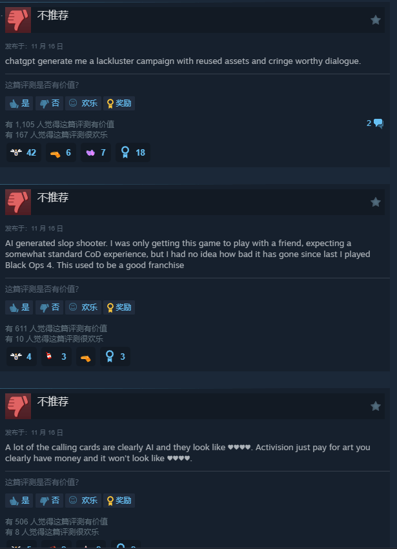Click the star icon on the chatgpt review

click(x=375, y=20)
